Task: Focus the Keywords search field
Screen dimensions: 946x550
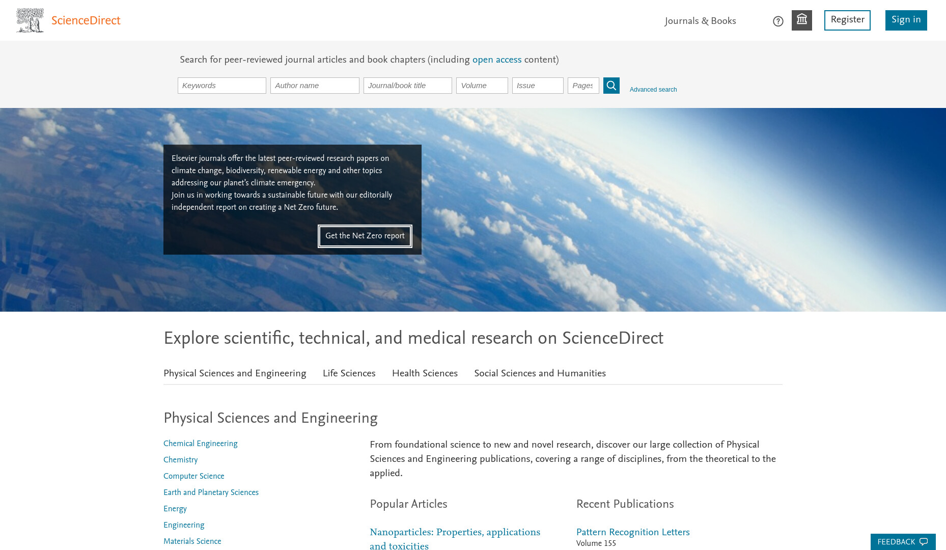Action: click(x=222, y=86)
